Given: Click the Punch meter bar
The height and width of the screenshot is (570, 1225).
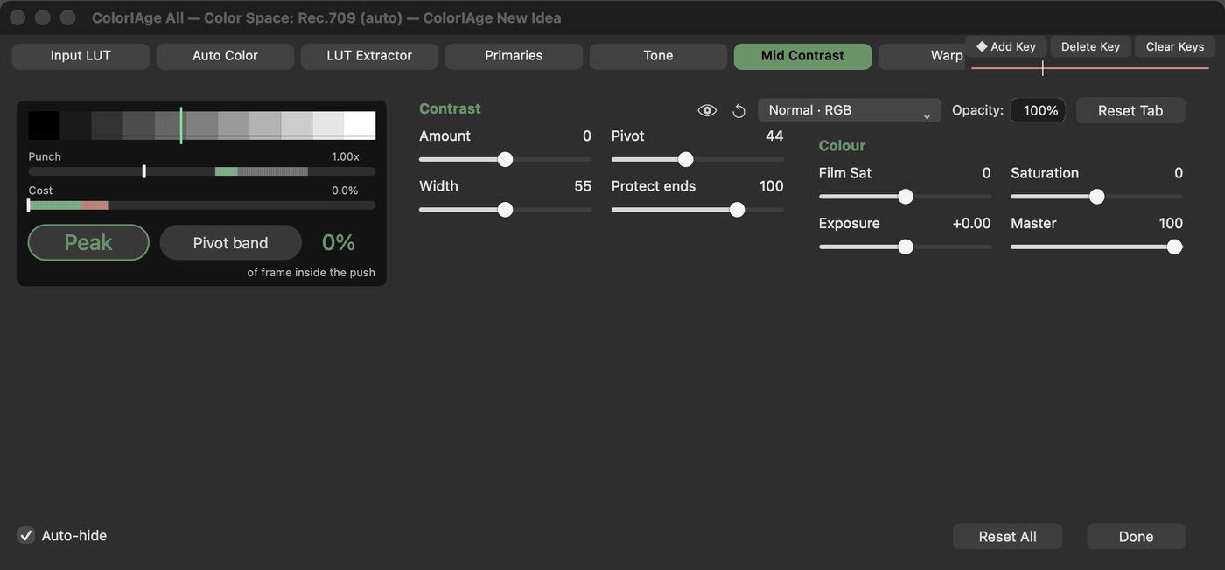Looking at the screenshot, I should click(x=201, y=171).
